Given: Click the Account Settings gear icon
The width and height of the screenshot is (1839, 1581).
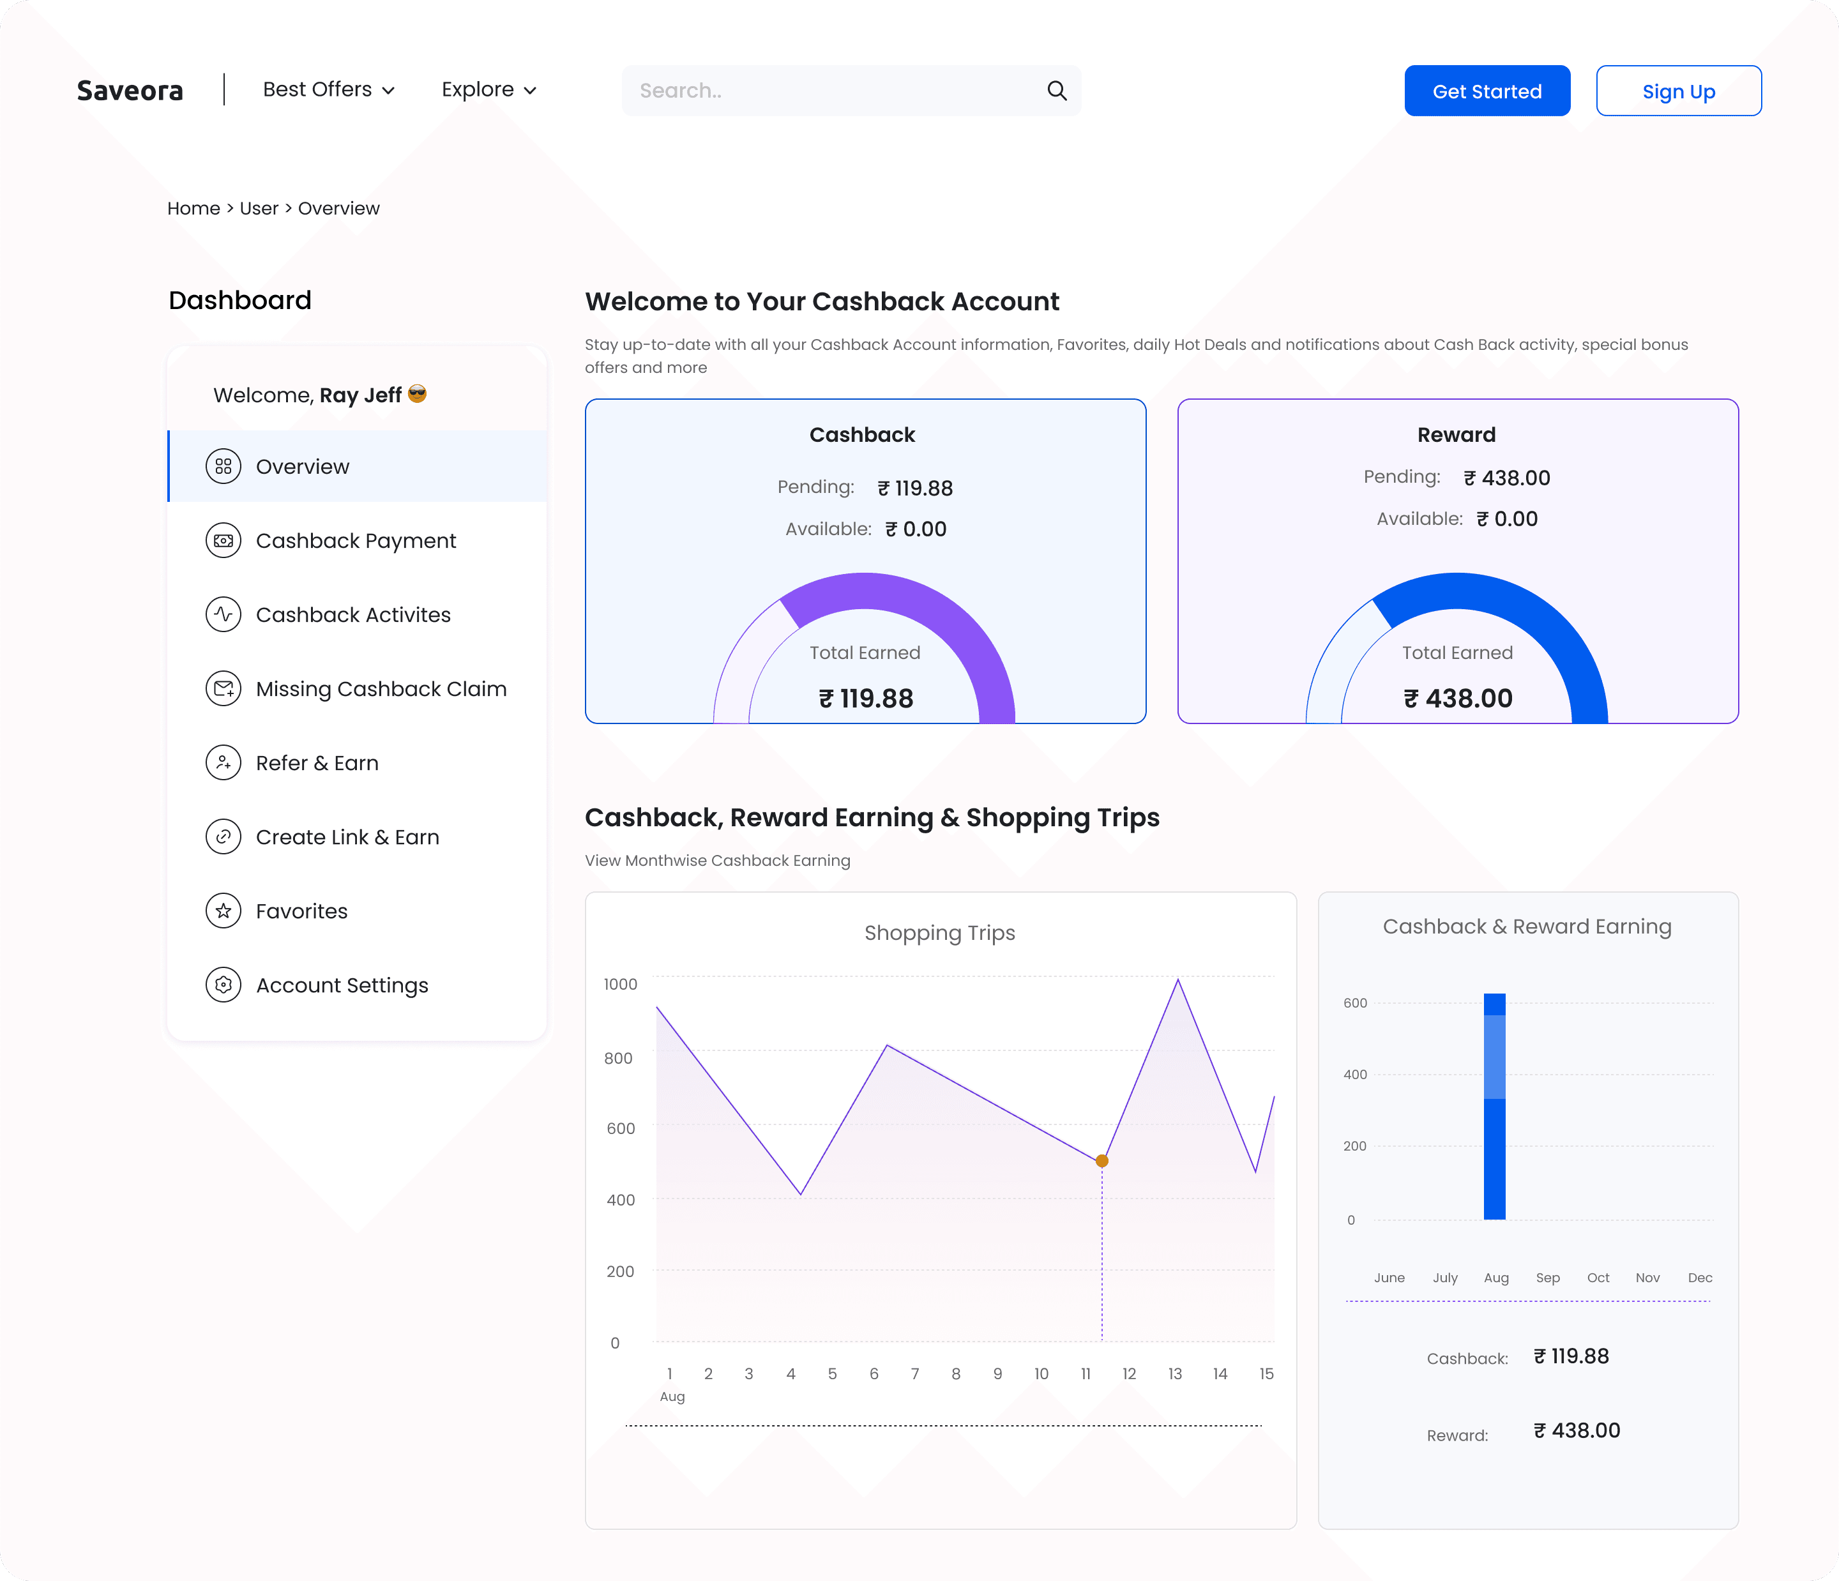Looking at the screenshot, I should [x=223, y=985].
